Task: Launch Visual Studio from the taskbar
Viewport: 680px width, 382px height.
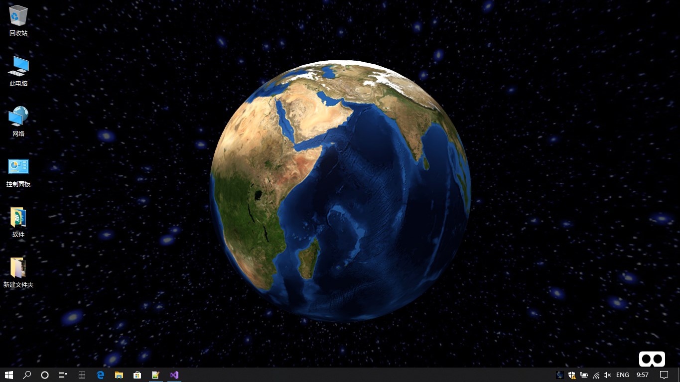Action: [174, 375]
